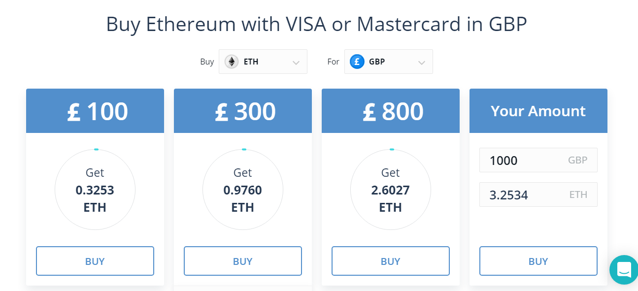Open the For GBP currency selector

point(389,62)
